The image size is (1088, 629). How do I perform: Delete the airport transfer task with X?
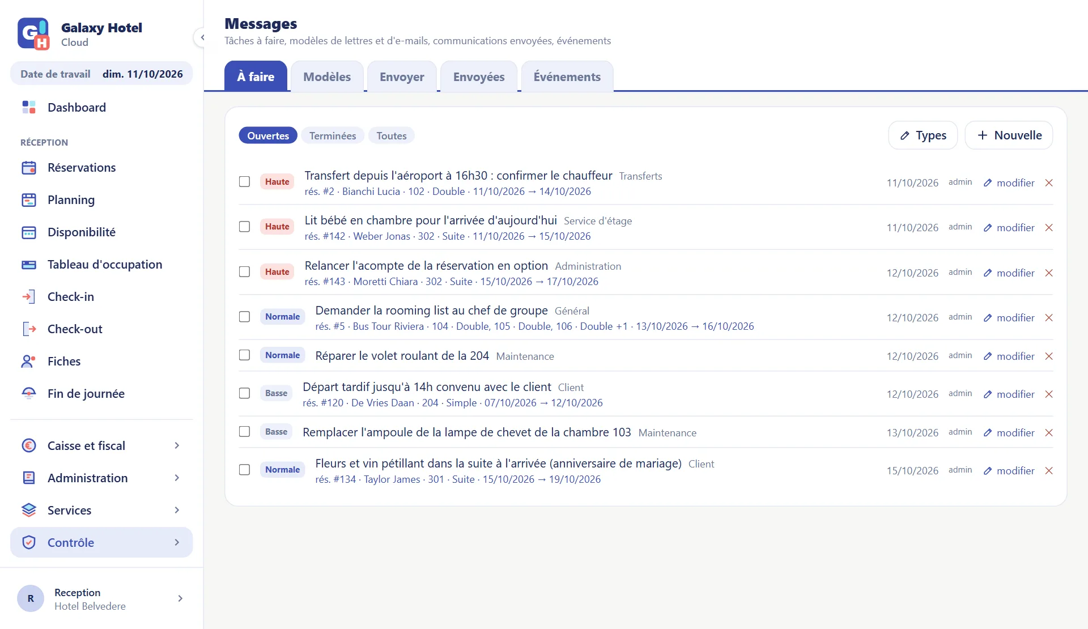tap(1049, 182)
